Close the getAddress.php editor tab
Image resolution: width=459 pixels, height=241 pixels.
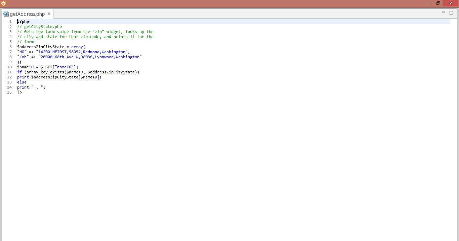49,14
